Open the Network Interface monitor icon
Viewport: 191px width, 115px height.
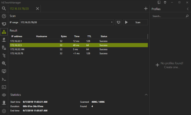pos(4,24)
